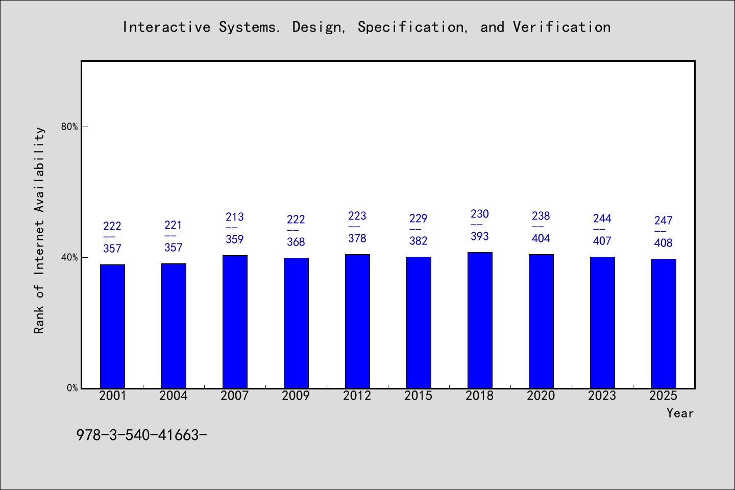Click the '393' value above the 2018 bar

(480, 236)
